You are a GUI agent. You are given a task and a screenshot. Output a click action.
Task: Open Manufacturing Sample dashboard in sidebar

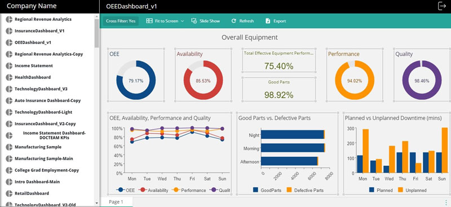38,147
